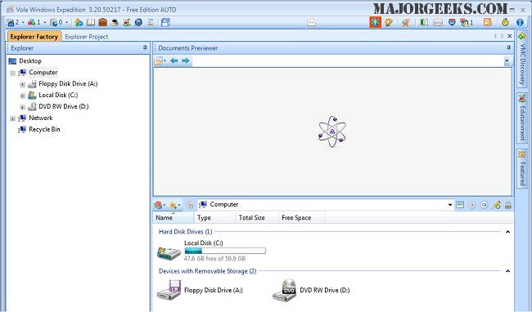Expand Local Disk (C:) tree node

coord(22,96)
